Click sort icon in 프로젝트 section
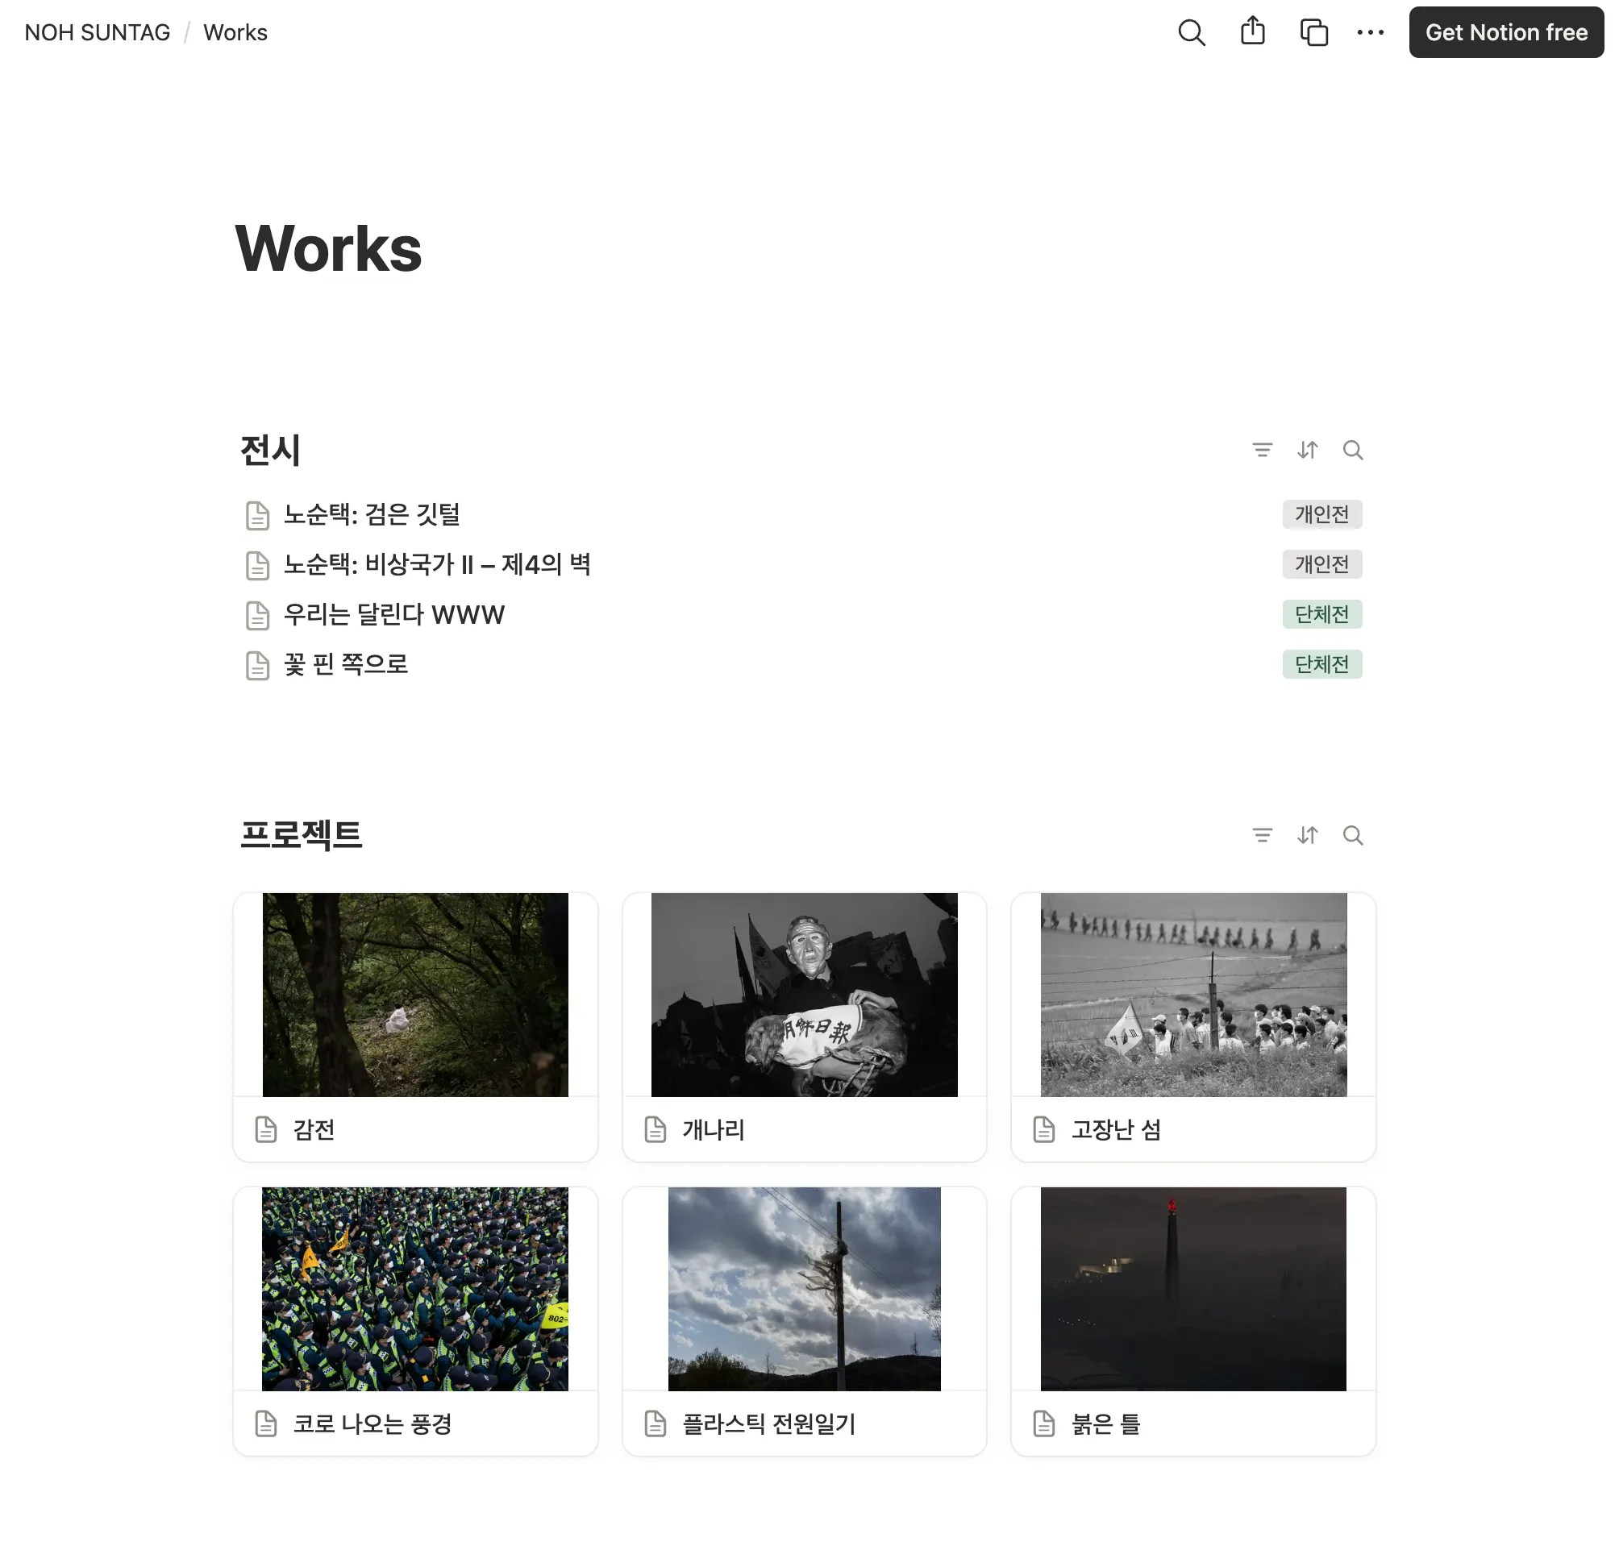Viewport: 1619px width, 1546px height. click(x=1307, y=835)
